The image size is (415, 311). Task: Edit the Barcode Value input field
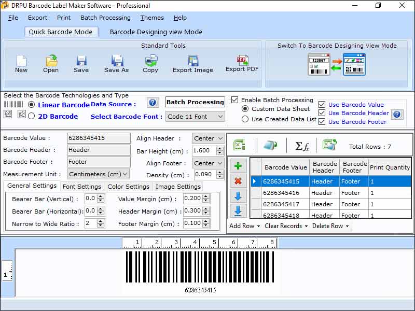[x=99, y=138]
